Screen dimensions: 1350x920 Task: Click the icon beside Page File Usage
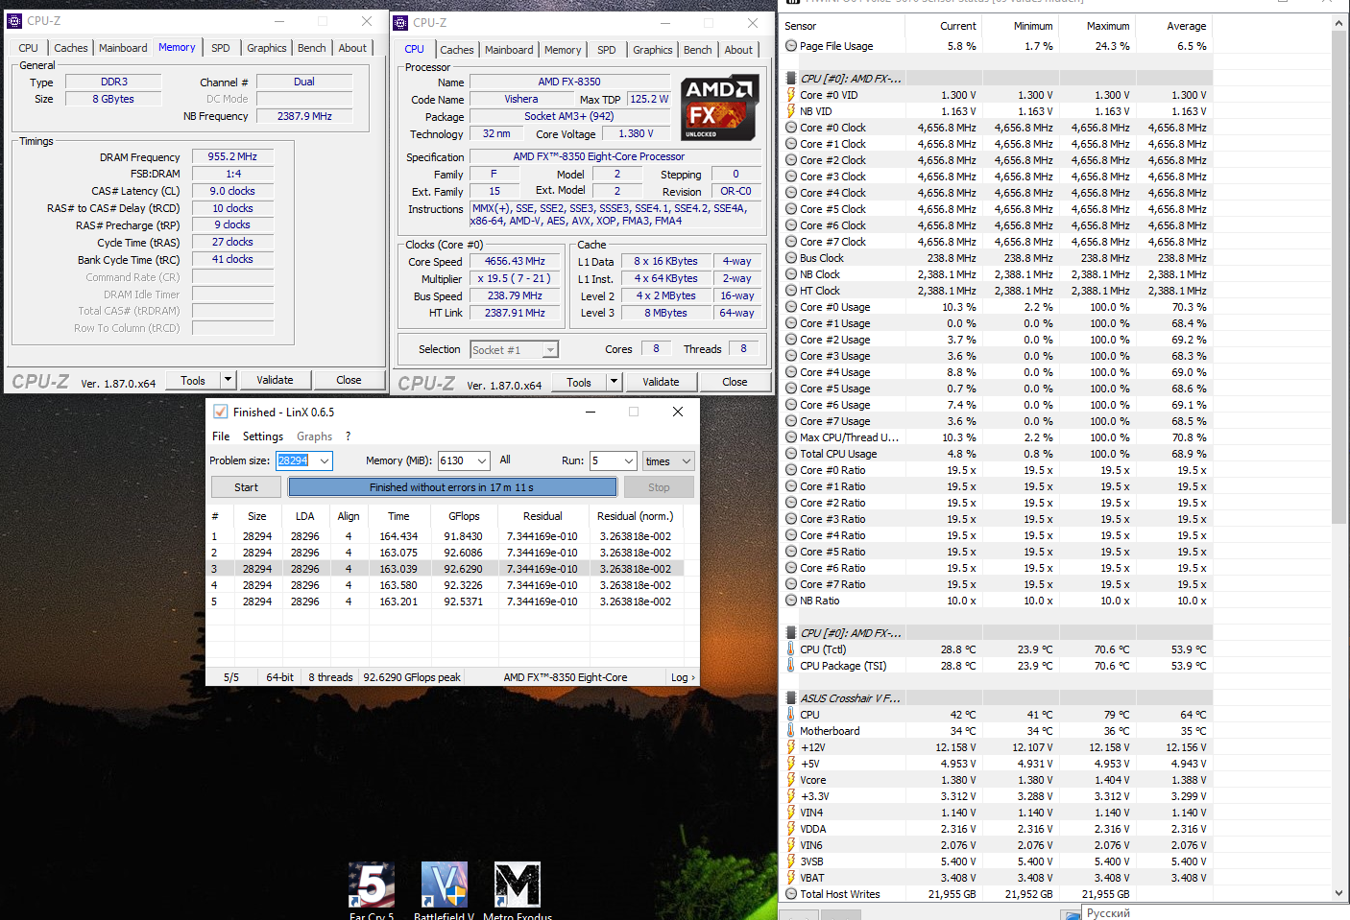point(791,46)
